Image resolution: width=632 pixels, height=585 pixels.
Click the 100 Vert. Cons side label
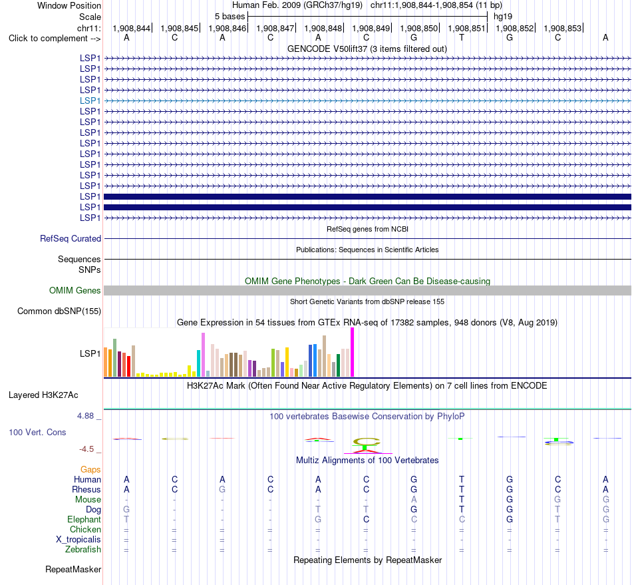(x=37, y=432)
